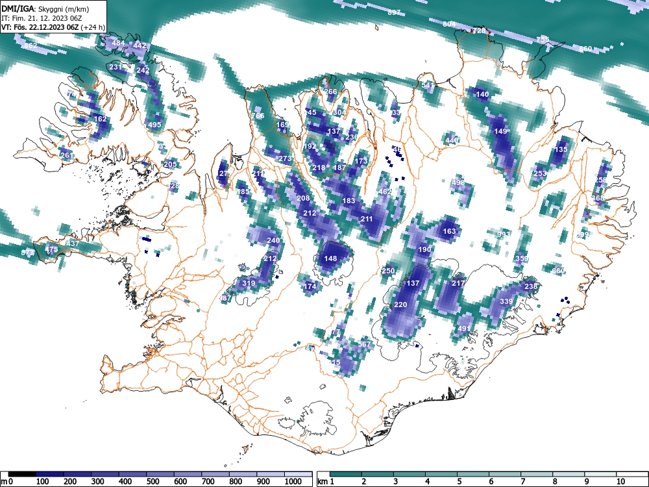Click the DMI/IGA Skyggni title text

[45, 8]
